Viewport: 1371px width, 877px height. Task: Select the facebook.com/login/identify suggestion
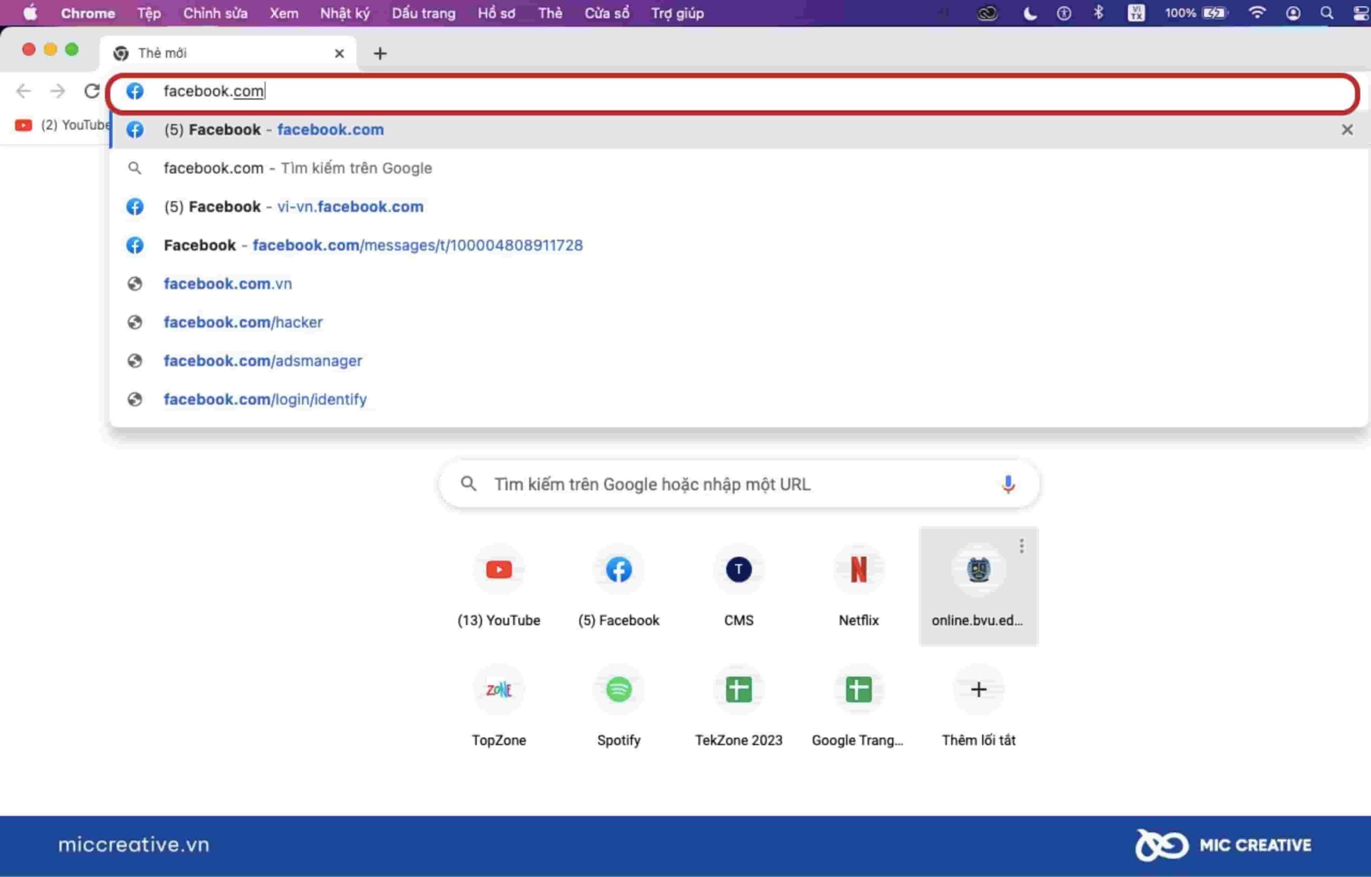pyautogui.click(x=740, y=399)
